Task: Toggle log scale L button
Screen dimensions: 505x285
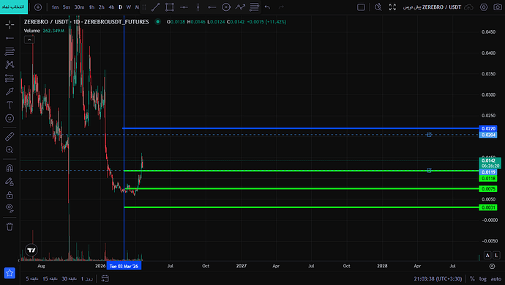Action: [x=496, y=255]
